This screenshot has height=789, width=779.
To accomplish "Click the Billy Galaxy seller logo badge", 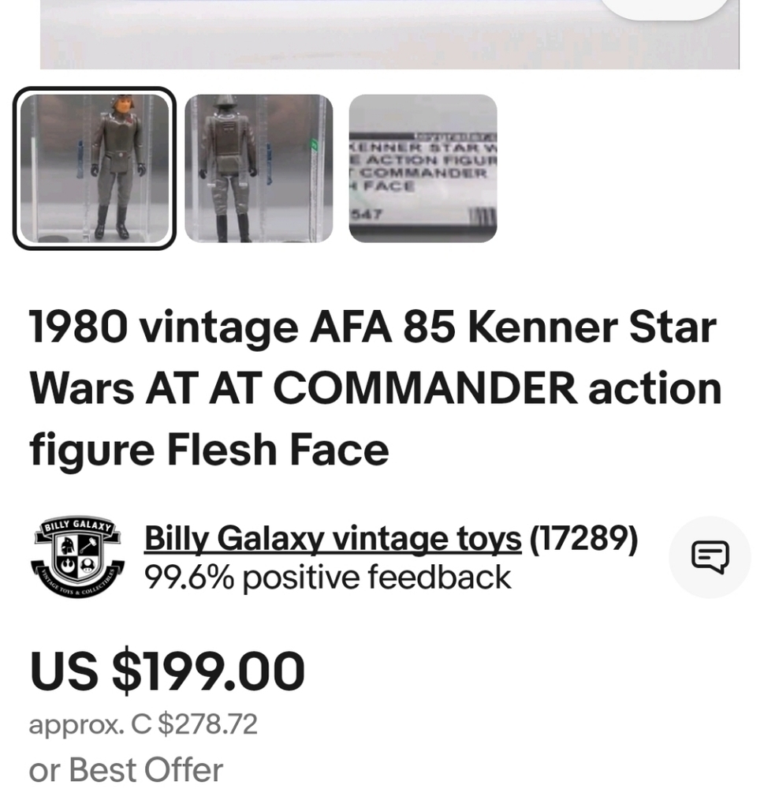I will (77, 557).
